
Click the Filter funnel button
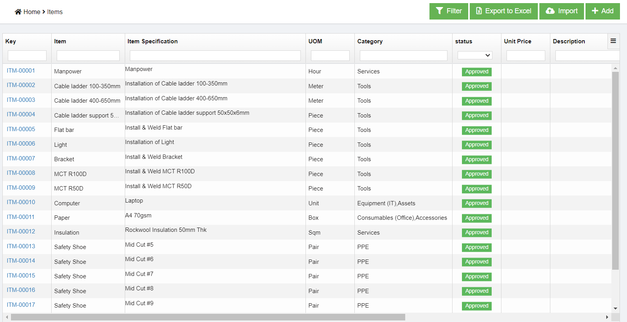click(449, 11)
